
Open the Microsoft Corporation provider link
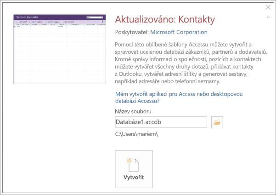point(179,32)
